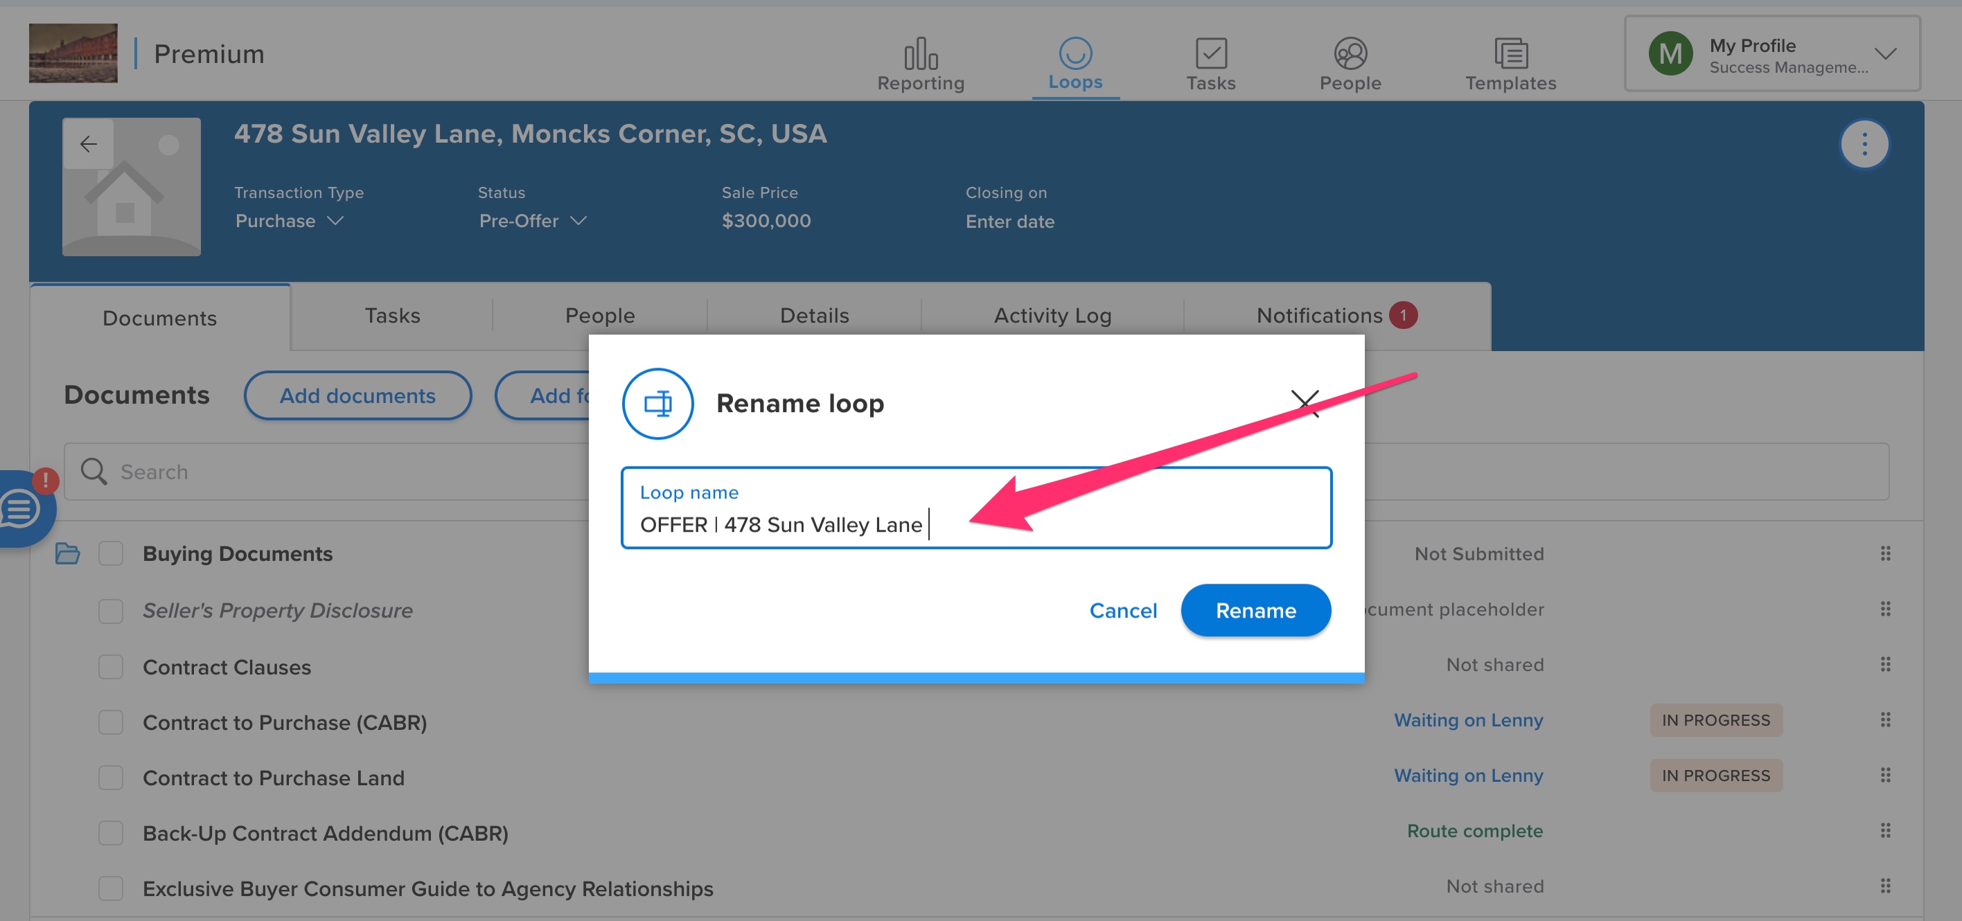The image size is (1962, 921).
Task: Click the Enter date closing field
Action: (1010, 222)
